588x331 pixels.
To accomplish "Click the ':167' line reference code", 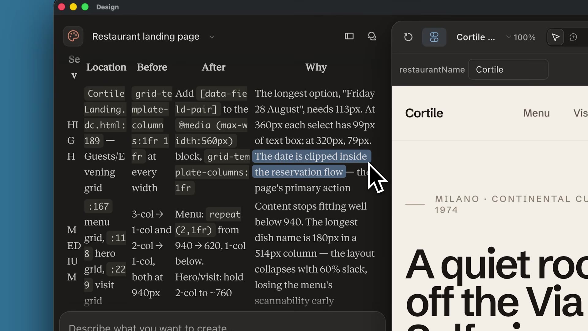I will [x=98, y=206].
